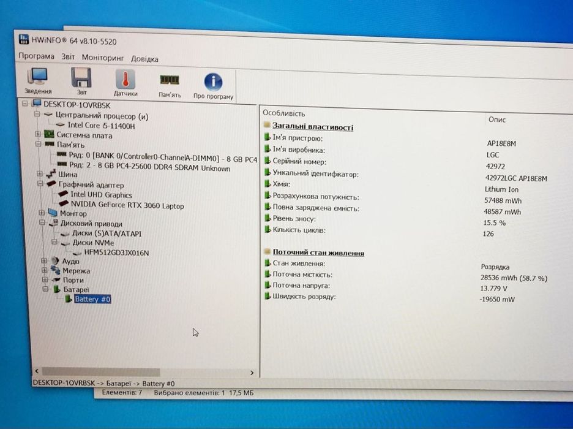Screen dimensions: 573x429
Task: Collapse the Графічний адаптер node
Action: 40,183
